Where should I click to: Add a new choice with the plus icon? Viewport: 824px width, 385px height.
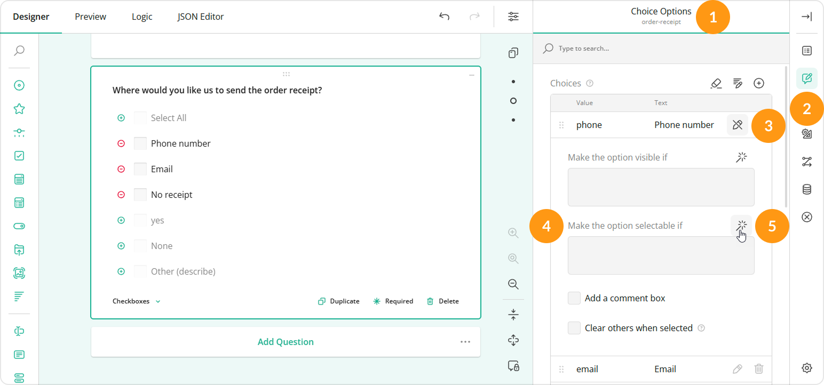coord(759,83)
